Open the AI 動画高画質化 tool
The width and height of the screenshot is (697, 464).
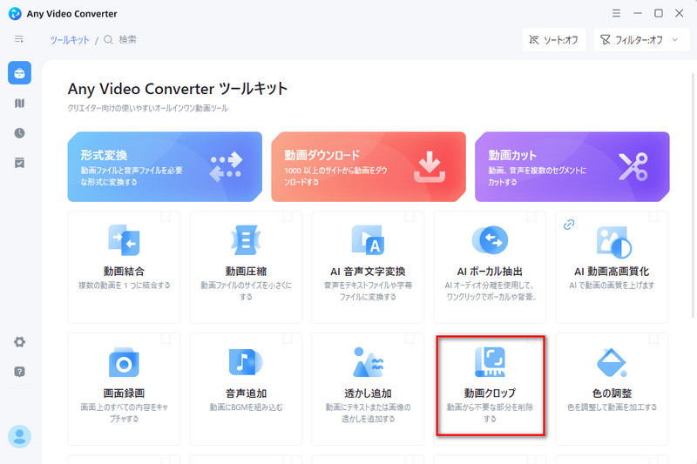coord(612,267)
